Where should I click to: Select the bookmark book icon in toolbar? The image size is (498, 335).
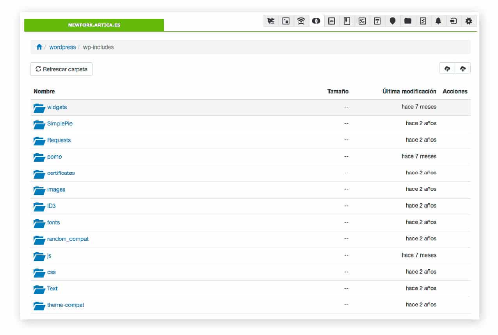point(347,21)
